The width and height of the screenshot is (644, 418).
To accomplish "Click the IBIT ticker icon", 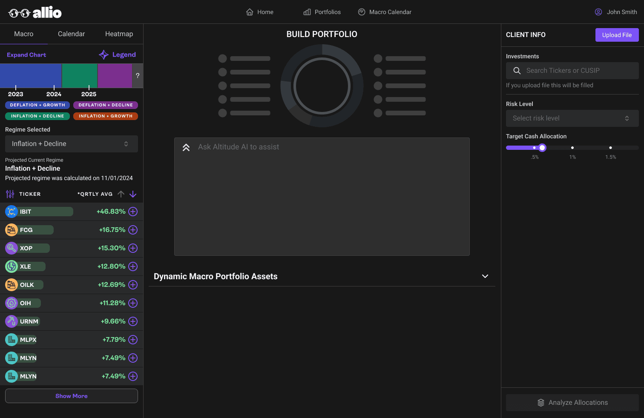I will tap(11, 212).
